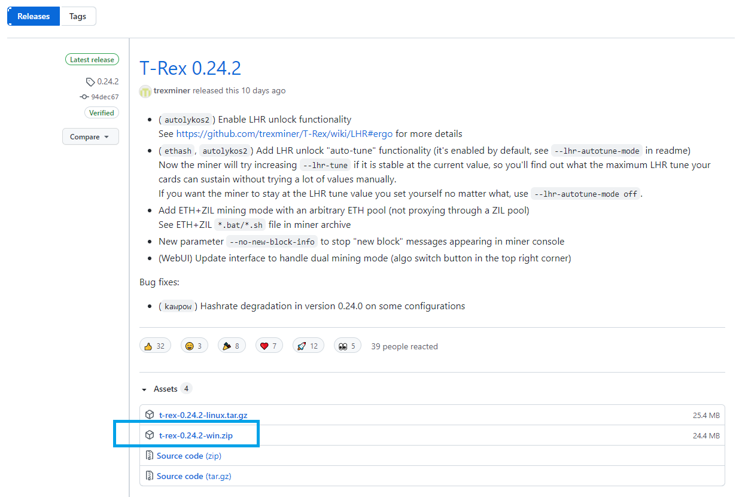Click the 'released this 10 days ago' text
Viewport: 736px width, 497px height.
(x=239, y=91)
